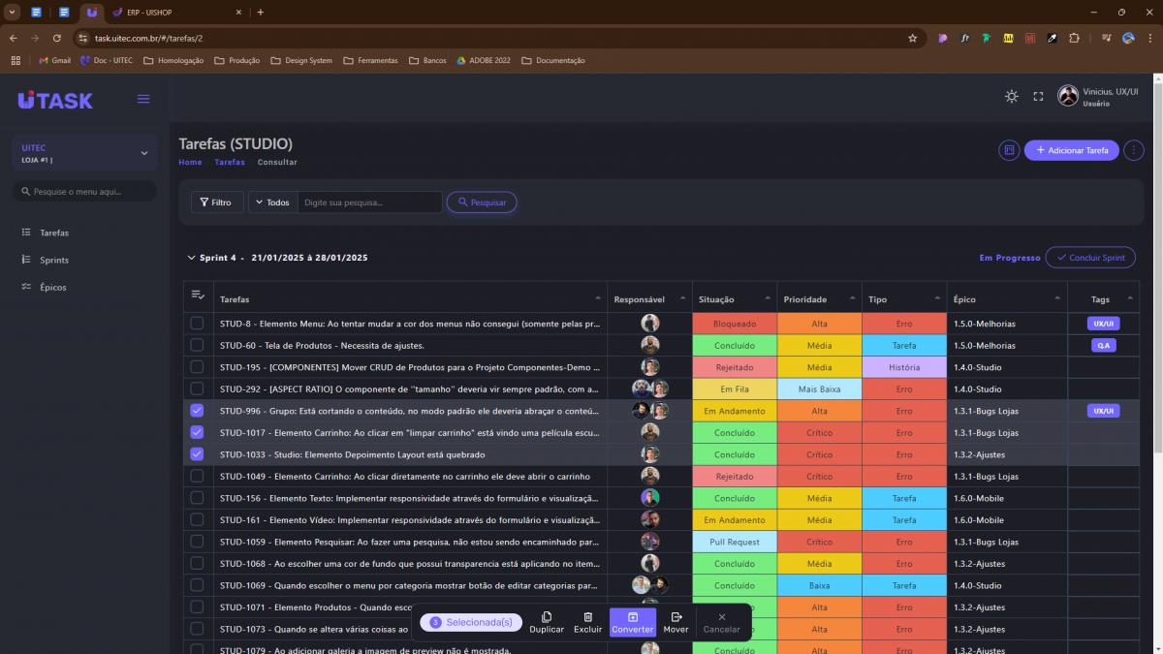Image resolution: width=1163 pixels, height=654 pixels.
Task: Enter fullscreen mode via the header icon
Action: coord(1038,96)
